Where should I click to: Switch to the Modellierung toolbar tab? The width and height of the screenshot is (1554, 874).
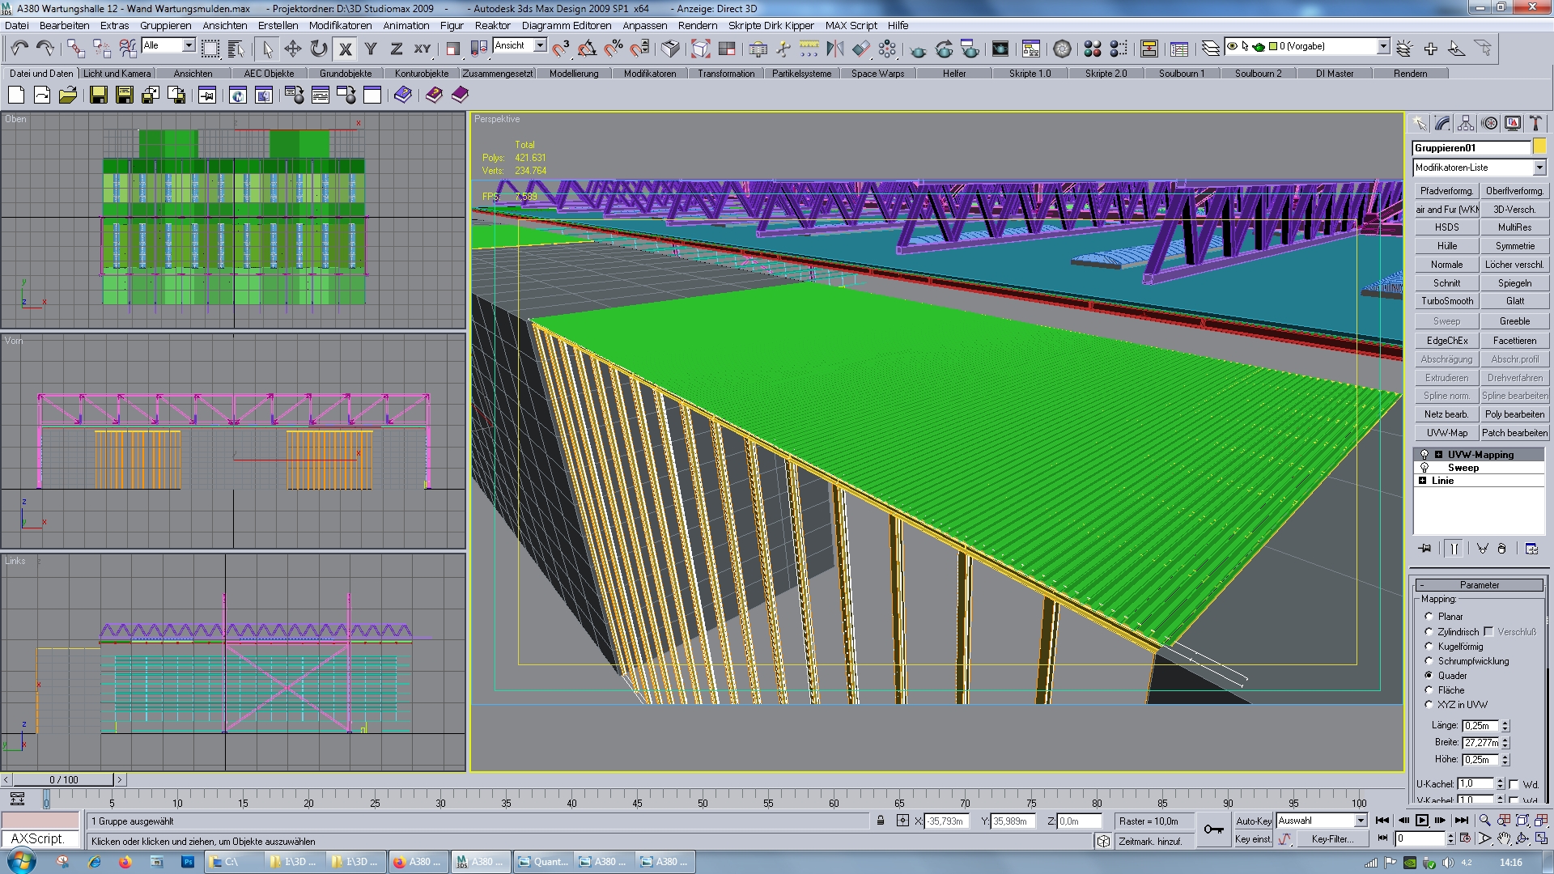click(574, 74)
